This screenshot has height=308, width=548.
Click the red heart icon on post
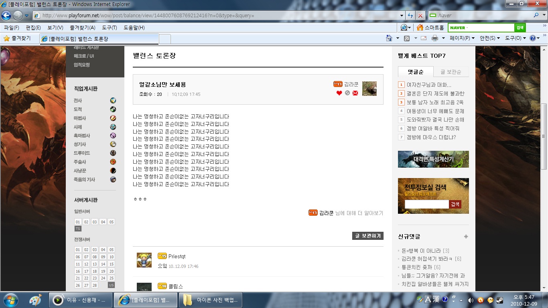point(339,93)
